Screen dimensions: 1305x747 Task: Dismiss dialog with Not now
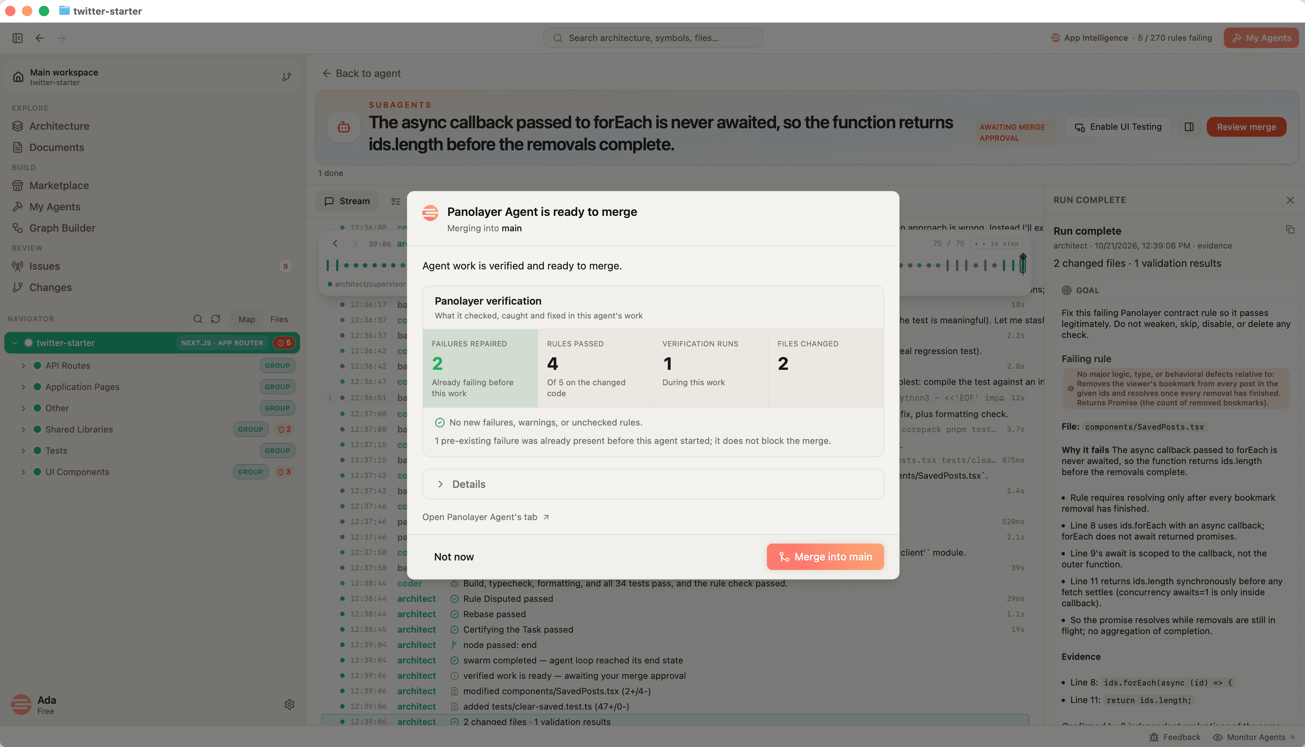pyautogui.click(x=453, y=557)
